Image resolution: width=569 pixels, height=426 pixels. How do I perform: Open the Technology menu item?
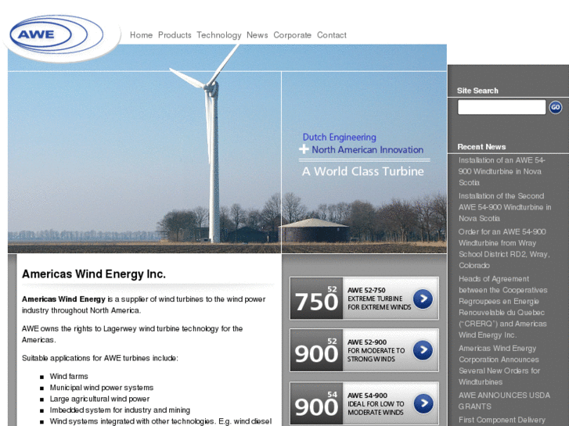[219, 35]
